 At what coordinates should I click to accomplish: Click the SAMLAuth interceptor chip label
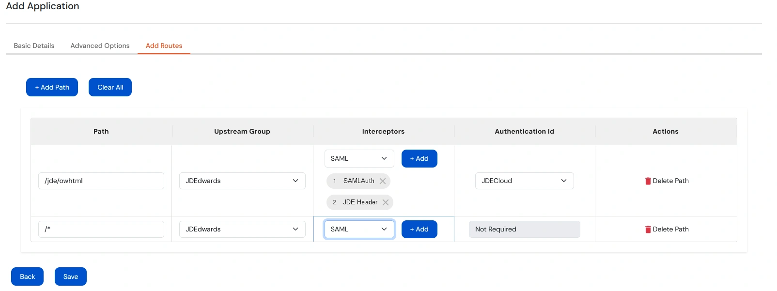358,181
